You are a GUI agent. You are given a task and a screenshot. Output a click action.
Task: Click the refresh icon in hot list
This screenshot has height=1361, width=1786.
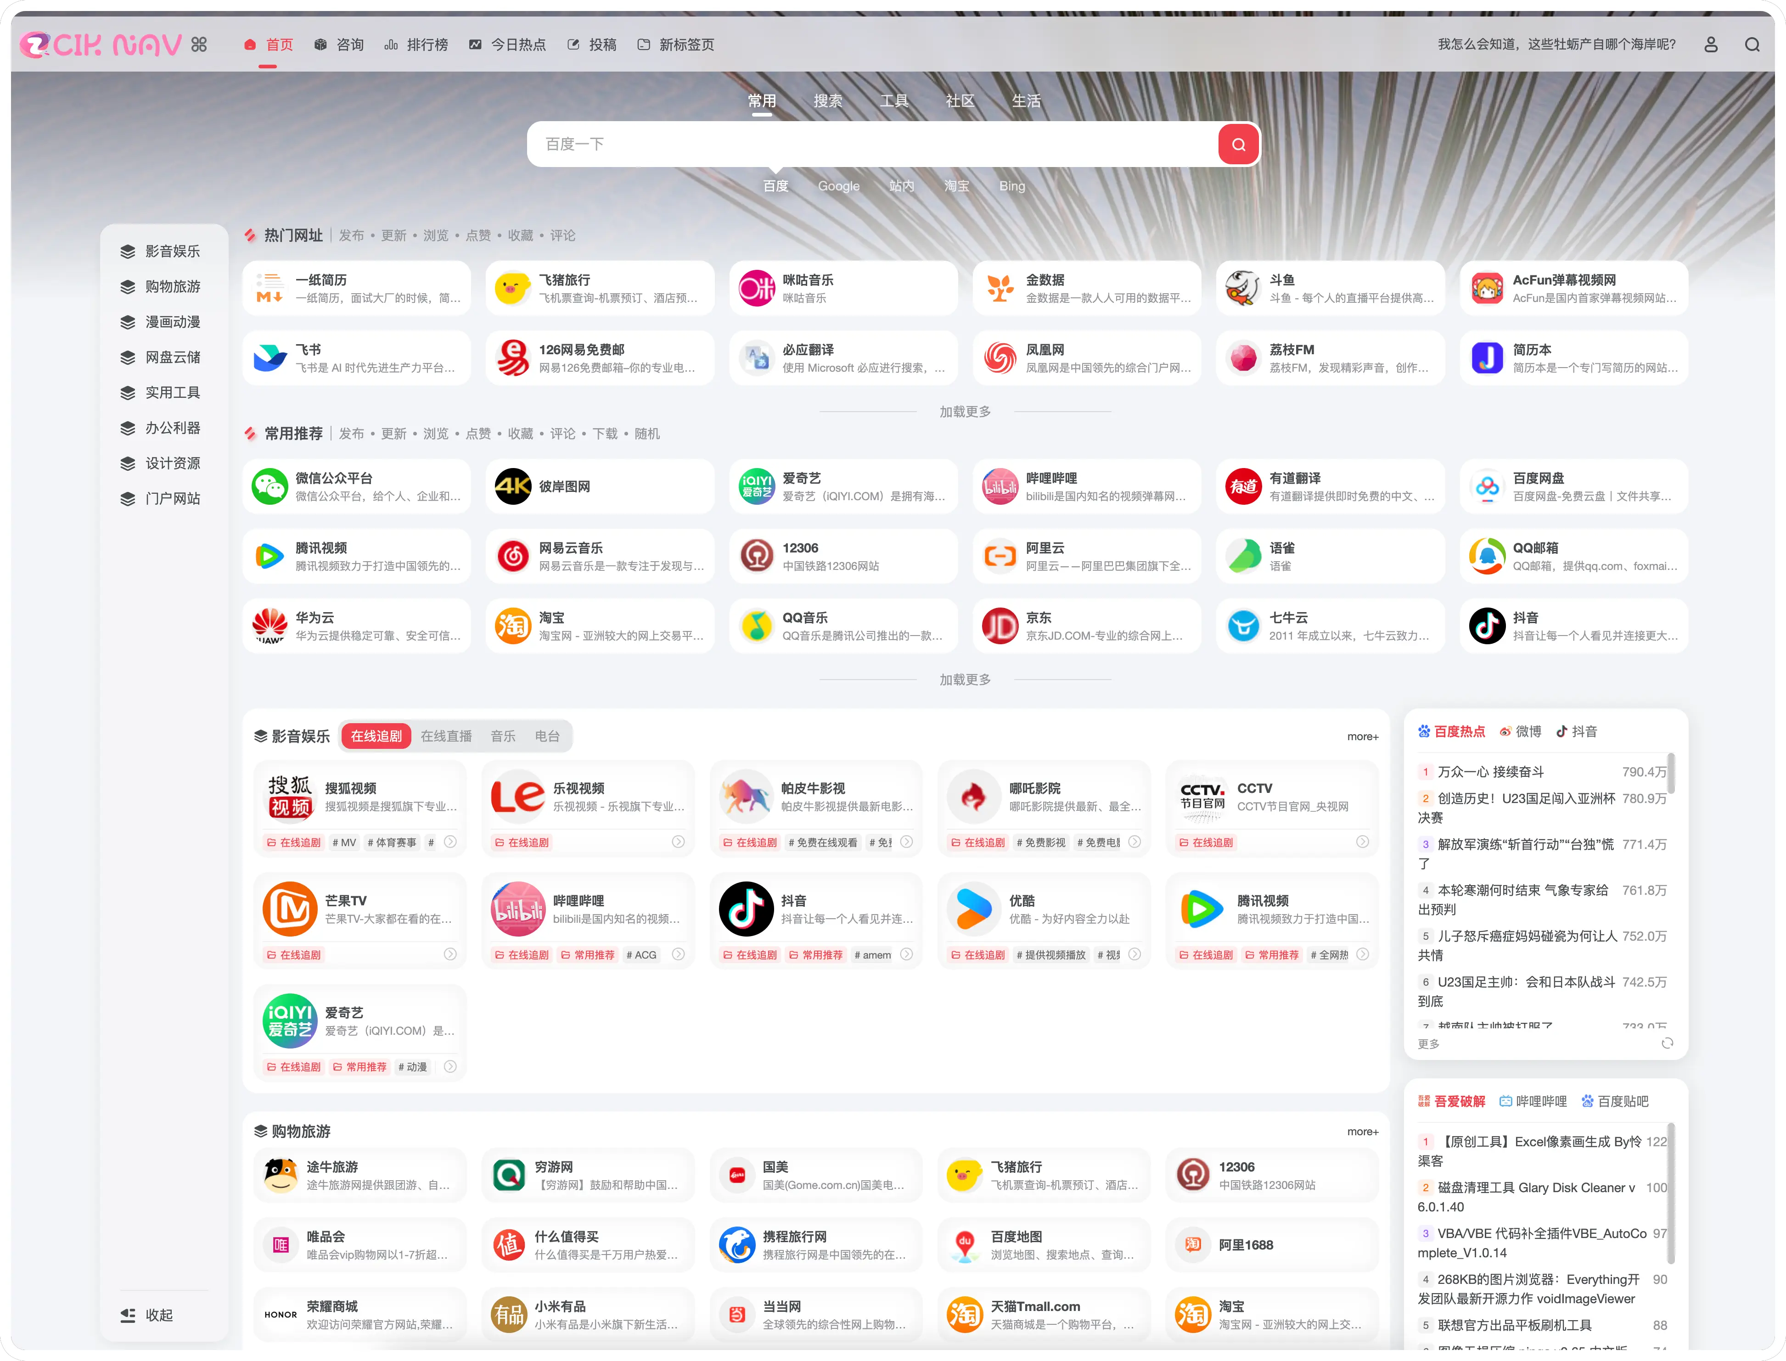1667,1043
